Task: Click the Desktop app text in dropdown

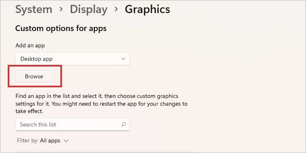Action: (x=36, y=59)
